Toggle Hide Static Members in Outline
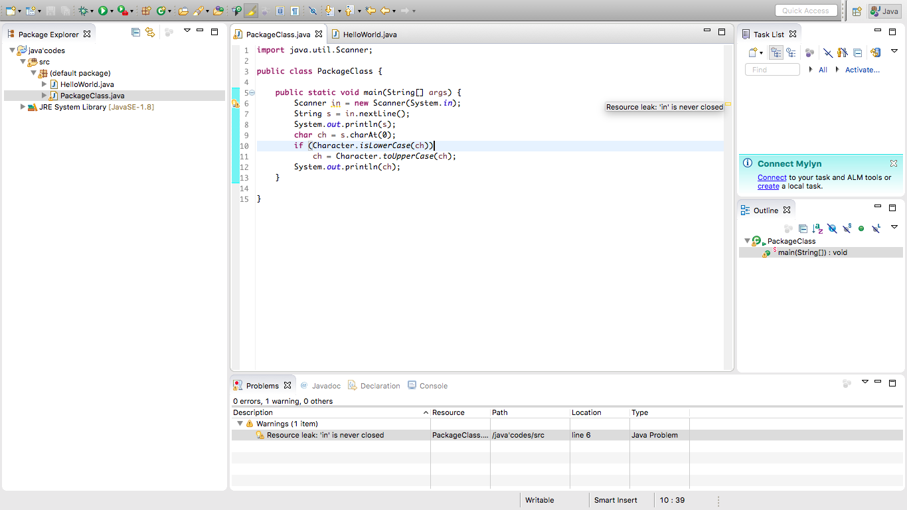The width and height of the screenshot is (907, 510). (847, 228)
